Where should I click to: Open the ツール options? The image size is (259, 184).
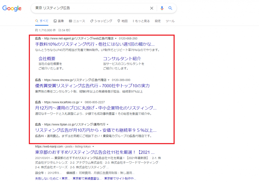170,21
